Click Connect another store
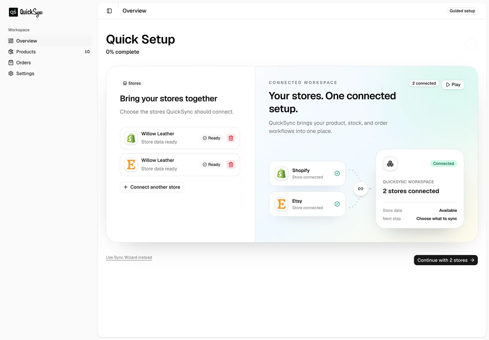 coord(152,187)
